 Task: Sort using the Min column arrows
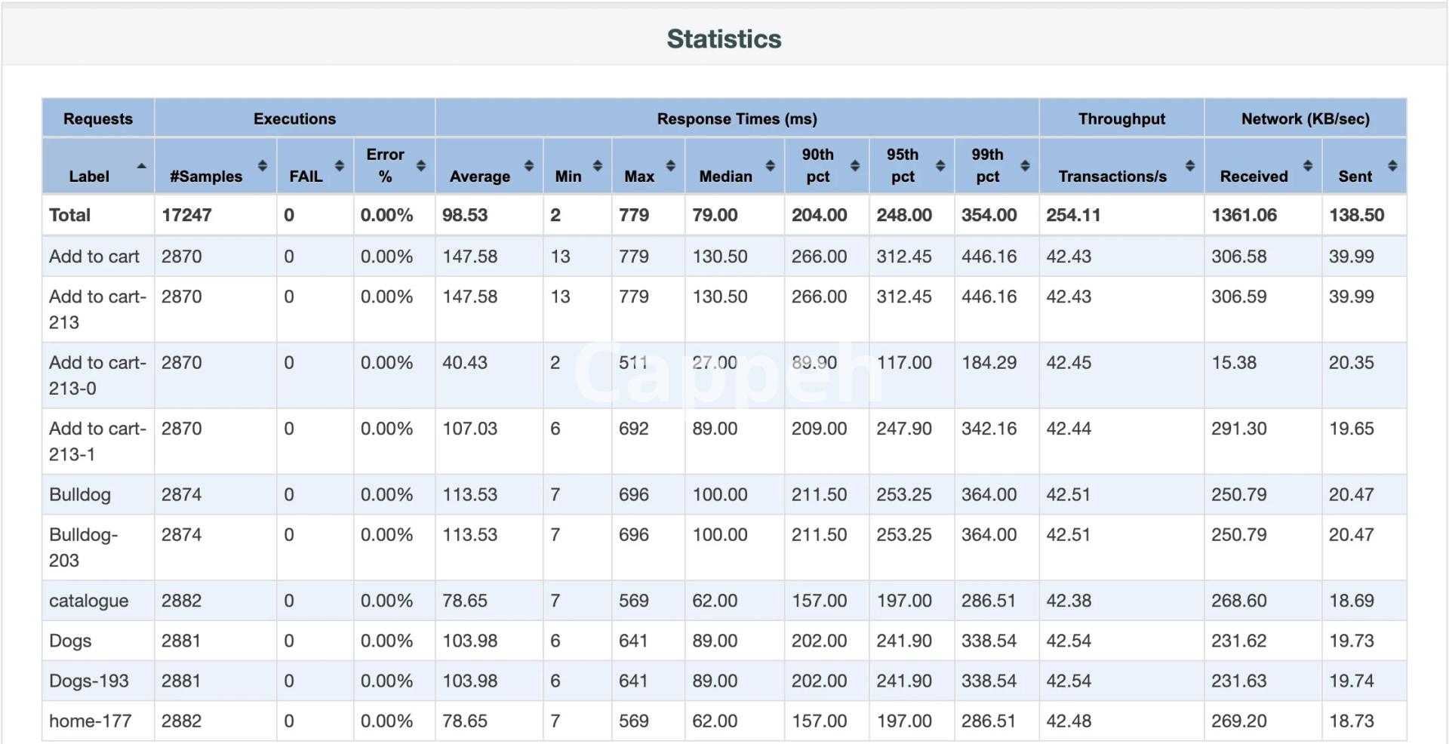[597, 165]
